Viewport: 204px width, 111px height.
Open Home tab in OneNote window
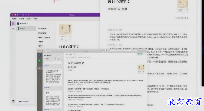tap(14, 19)
